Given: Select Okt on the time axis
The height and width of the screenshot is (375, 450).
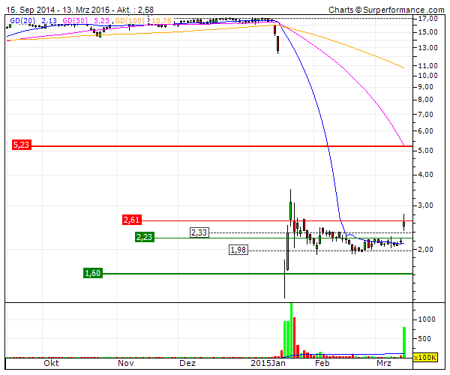Looking at the screenshot, I should click(51, 364).
